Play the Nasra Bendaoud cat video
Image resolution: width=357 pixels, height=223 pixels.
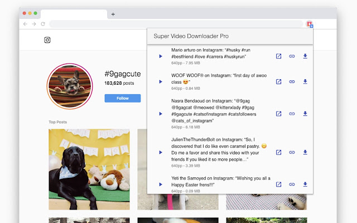point(161,114)
